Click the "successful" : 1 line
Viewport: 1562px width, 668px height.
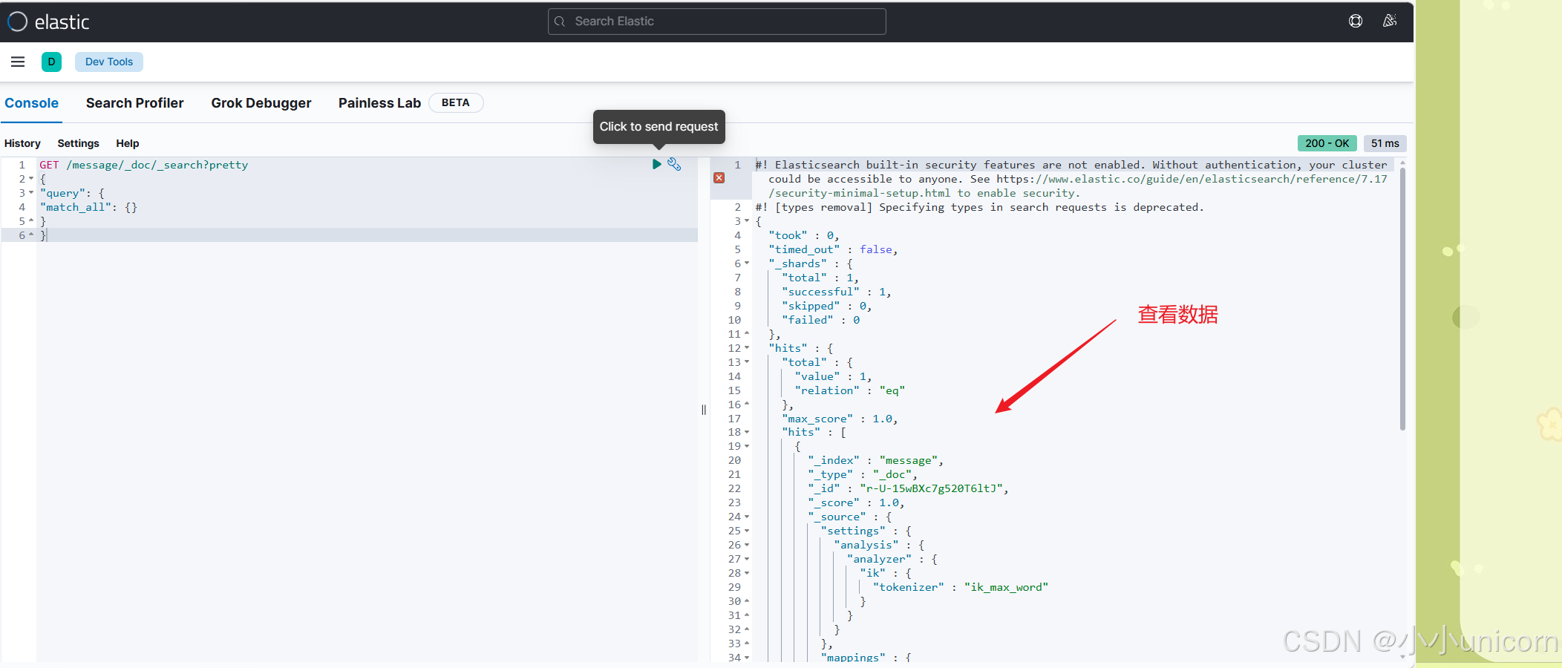pos(836,292)
